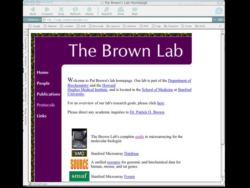This screenshot has height=188, width=250.
Task: Print the page with Print icon
Action: pyautogui.click(x=121, y=11)
